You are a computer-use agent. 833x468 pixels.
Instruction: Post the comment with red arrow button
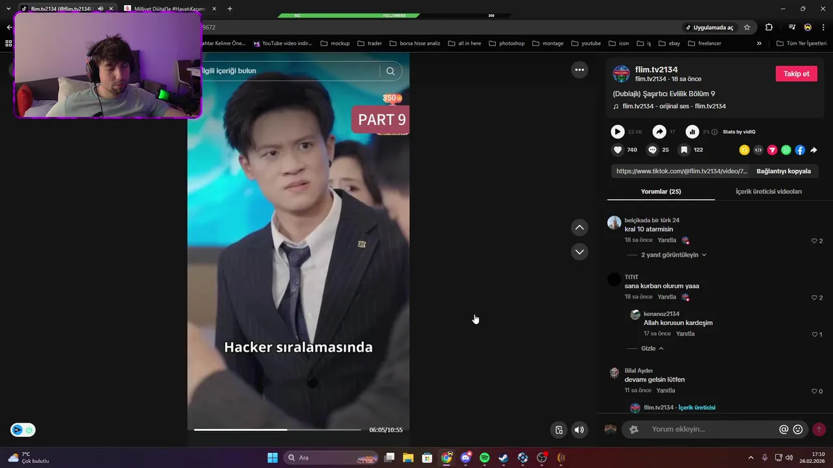tap(819, 430)
